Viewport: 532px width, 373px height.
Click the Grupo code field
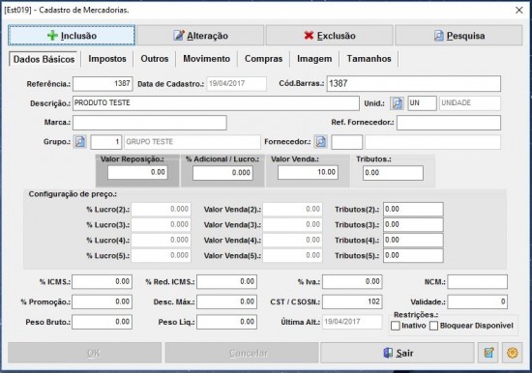[x=106, y=142]
